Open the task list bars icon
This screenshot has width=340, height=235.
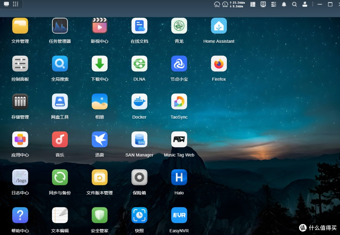point(274,4)
